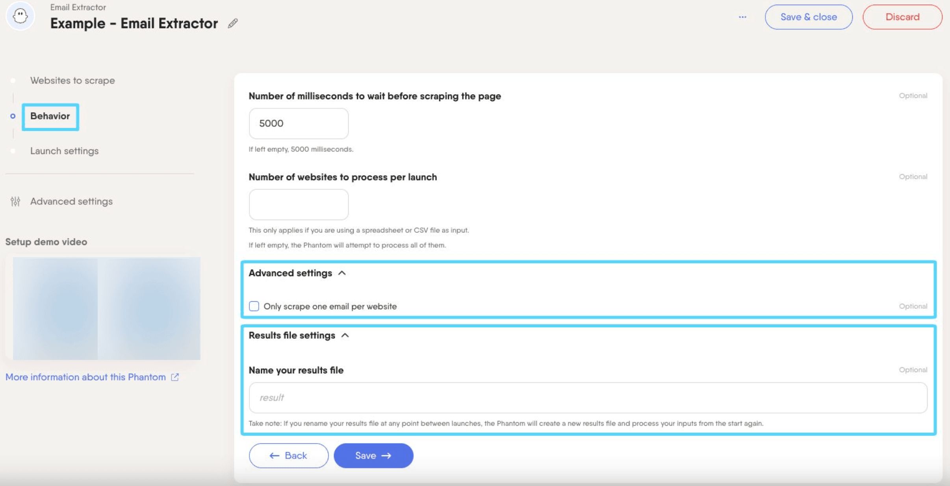Click the Name your results file label
The height and width of the screenshot is (486, 950).
coord(296,370)
